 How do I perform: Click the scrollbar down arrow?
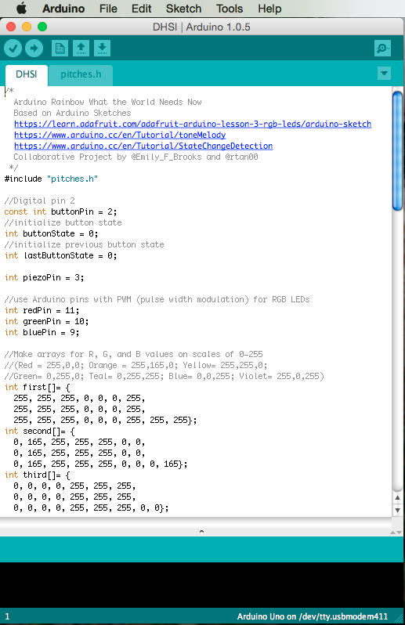click(x=397, y=510)
